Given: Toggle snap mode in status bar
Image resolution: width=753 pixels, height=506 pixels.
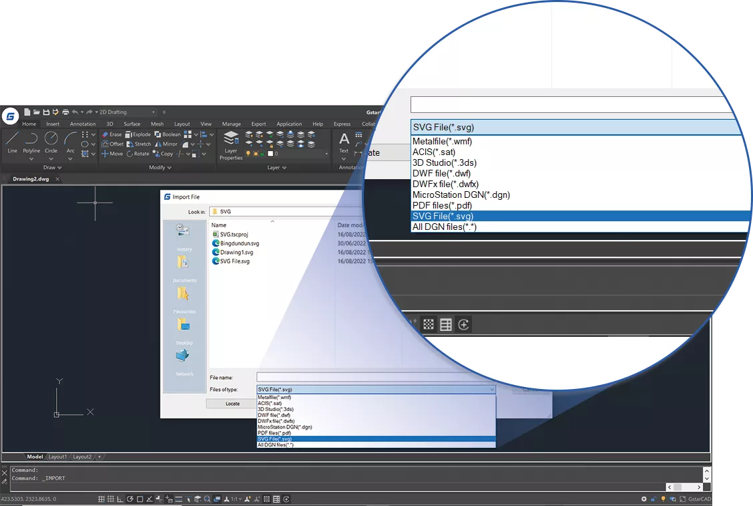Looking at the screenshot, I should tap(101, 499).
